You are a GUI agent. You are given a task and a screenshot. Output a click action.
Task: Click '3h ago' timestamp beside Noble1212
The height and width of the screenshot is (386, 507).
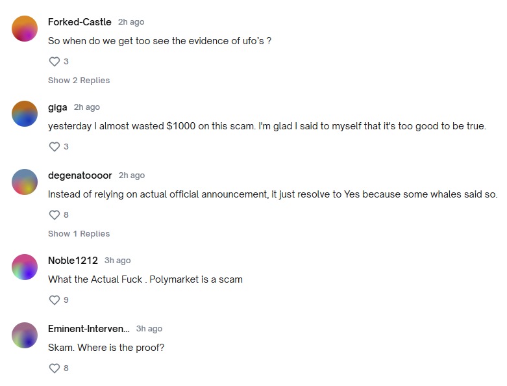pos(117,261)
